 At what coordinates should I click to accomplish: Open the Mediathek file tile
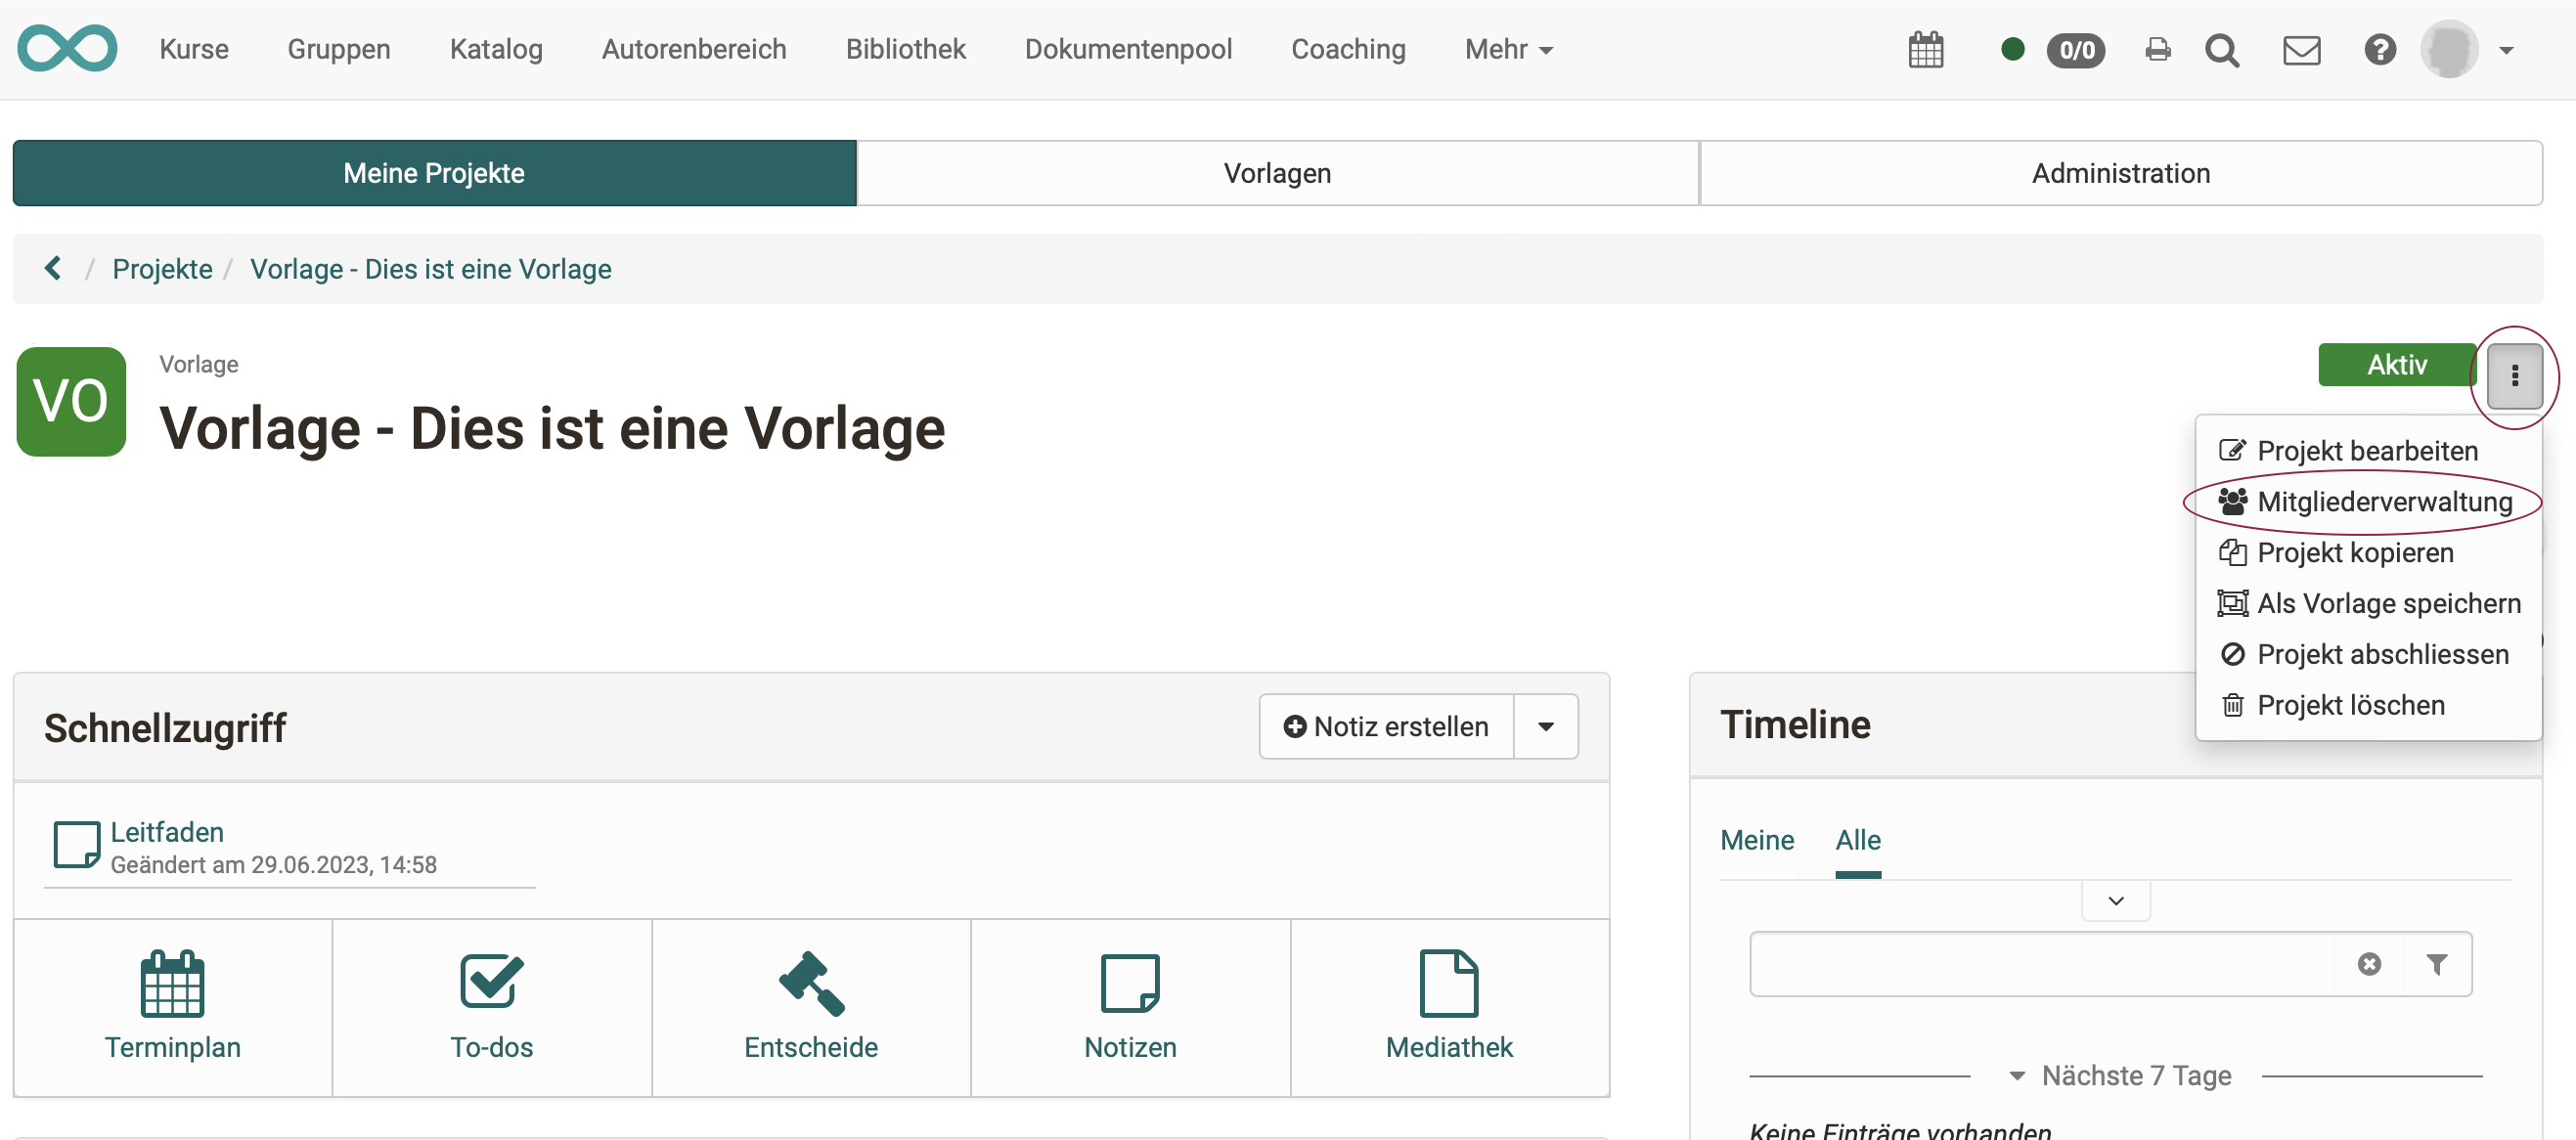click(x=1448, y=1006)
